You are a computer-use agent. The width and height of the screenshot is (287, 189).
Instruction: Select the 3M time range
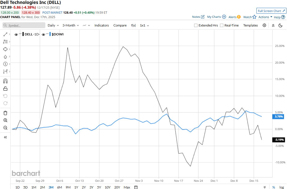pos(51,187)
